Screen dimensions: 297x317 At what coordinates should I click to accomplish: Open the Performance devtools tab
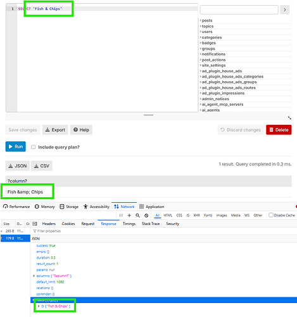point(16,207)
